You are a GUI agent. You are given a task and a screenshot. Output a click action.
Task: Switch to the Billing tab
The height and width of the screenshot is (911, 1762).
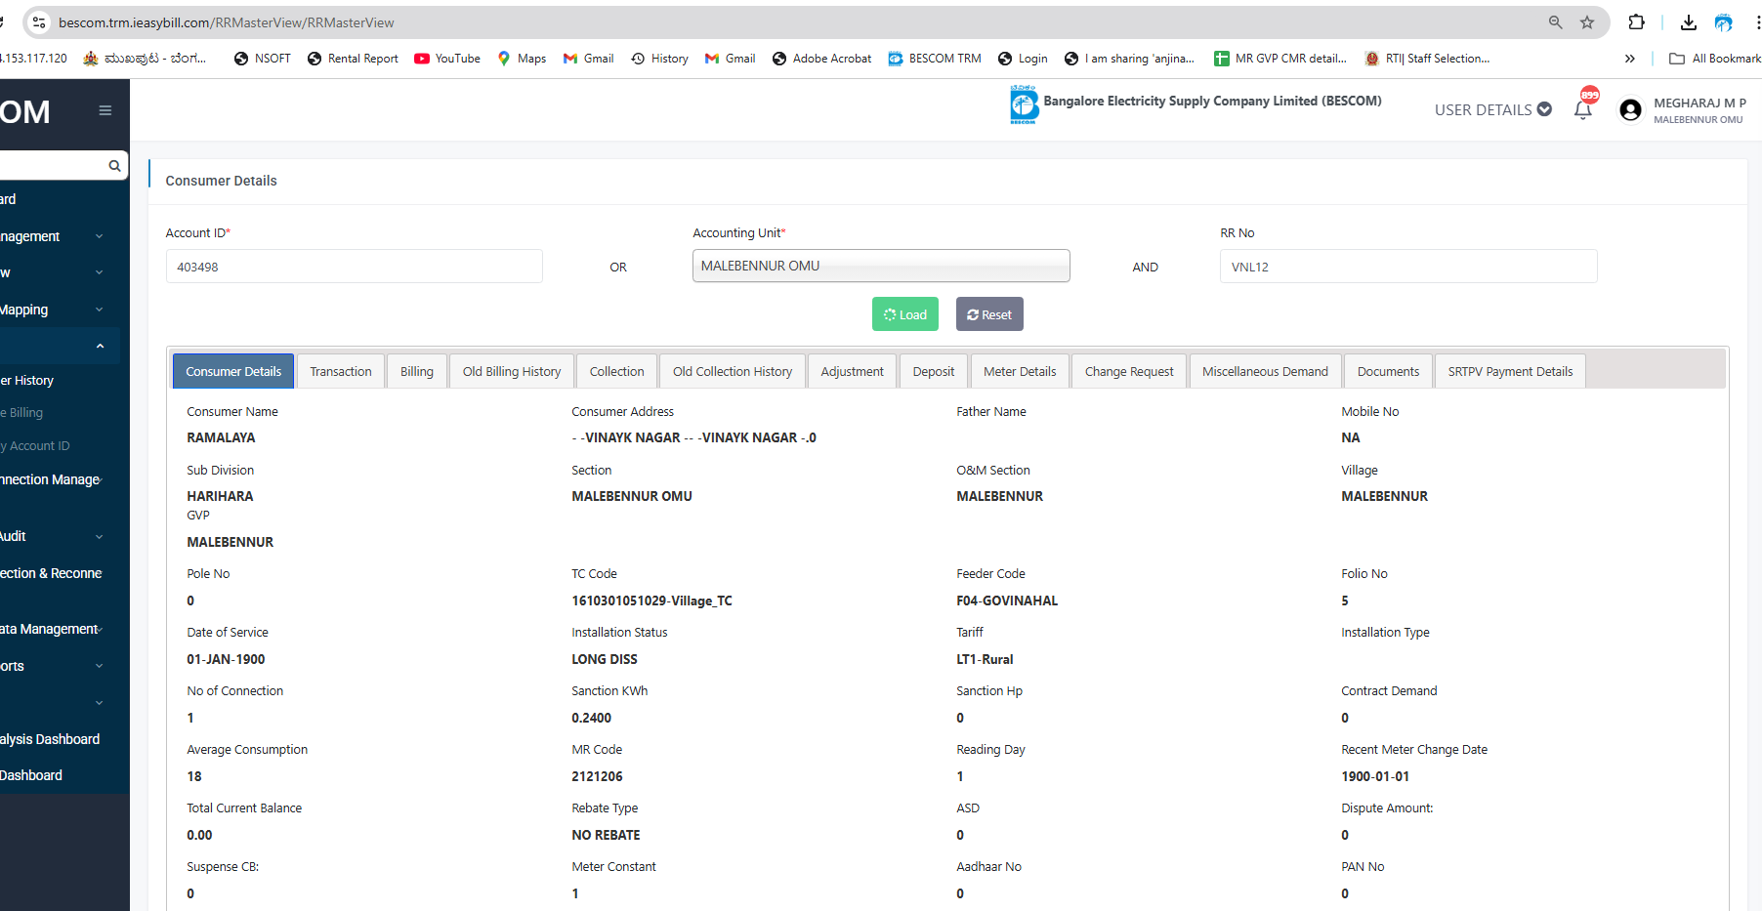tap(417, 371)
